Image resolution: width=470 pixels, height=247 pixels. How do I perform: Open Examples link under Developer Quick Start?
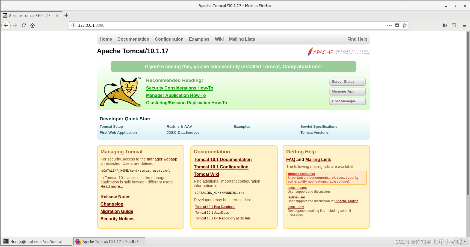242,126
